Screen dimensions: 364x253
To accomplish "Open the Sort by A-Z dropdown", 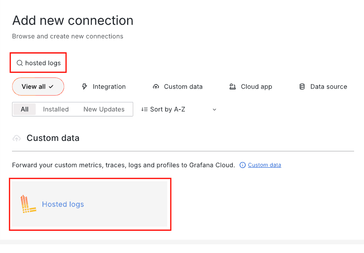I will click(167, 109).
